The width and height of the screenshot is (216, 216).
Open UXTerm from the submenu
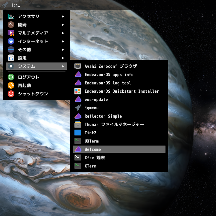pos(119,141)
